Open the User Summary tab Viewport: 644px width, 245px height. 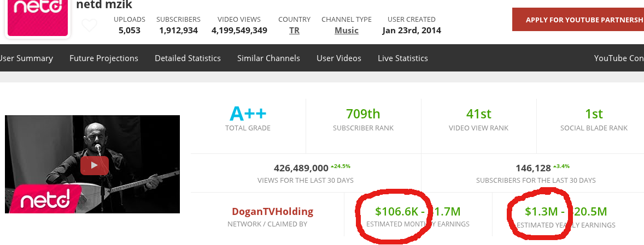(x=26, y=58)
